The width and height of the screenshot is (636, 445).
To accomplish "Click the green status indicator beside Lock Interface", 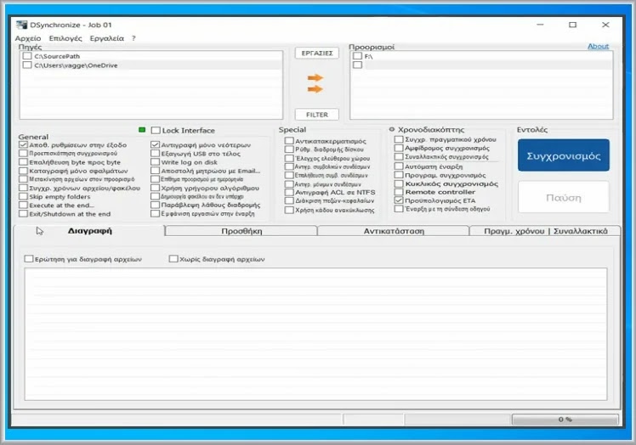I will (x=142, y=130).
